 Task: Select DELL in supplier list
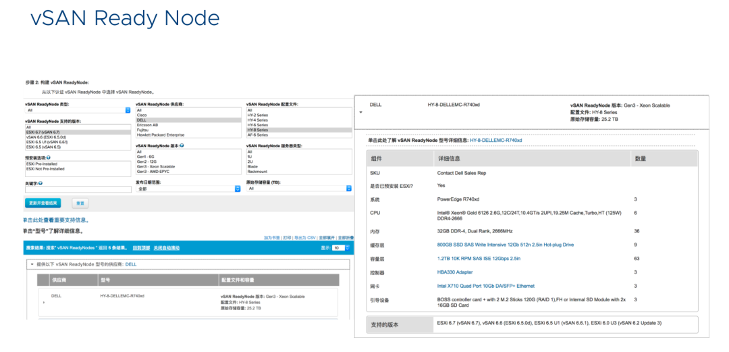[x=188, y=120]
